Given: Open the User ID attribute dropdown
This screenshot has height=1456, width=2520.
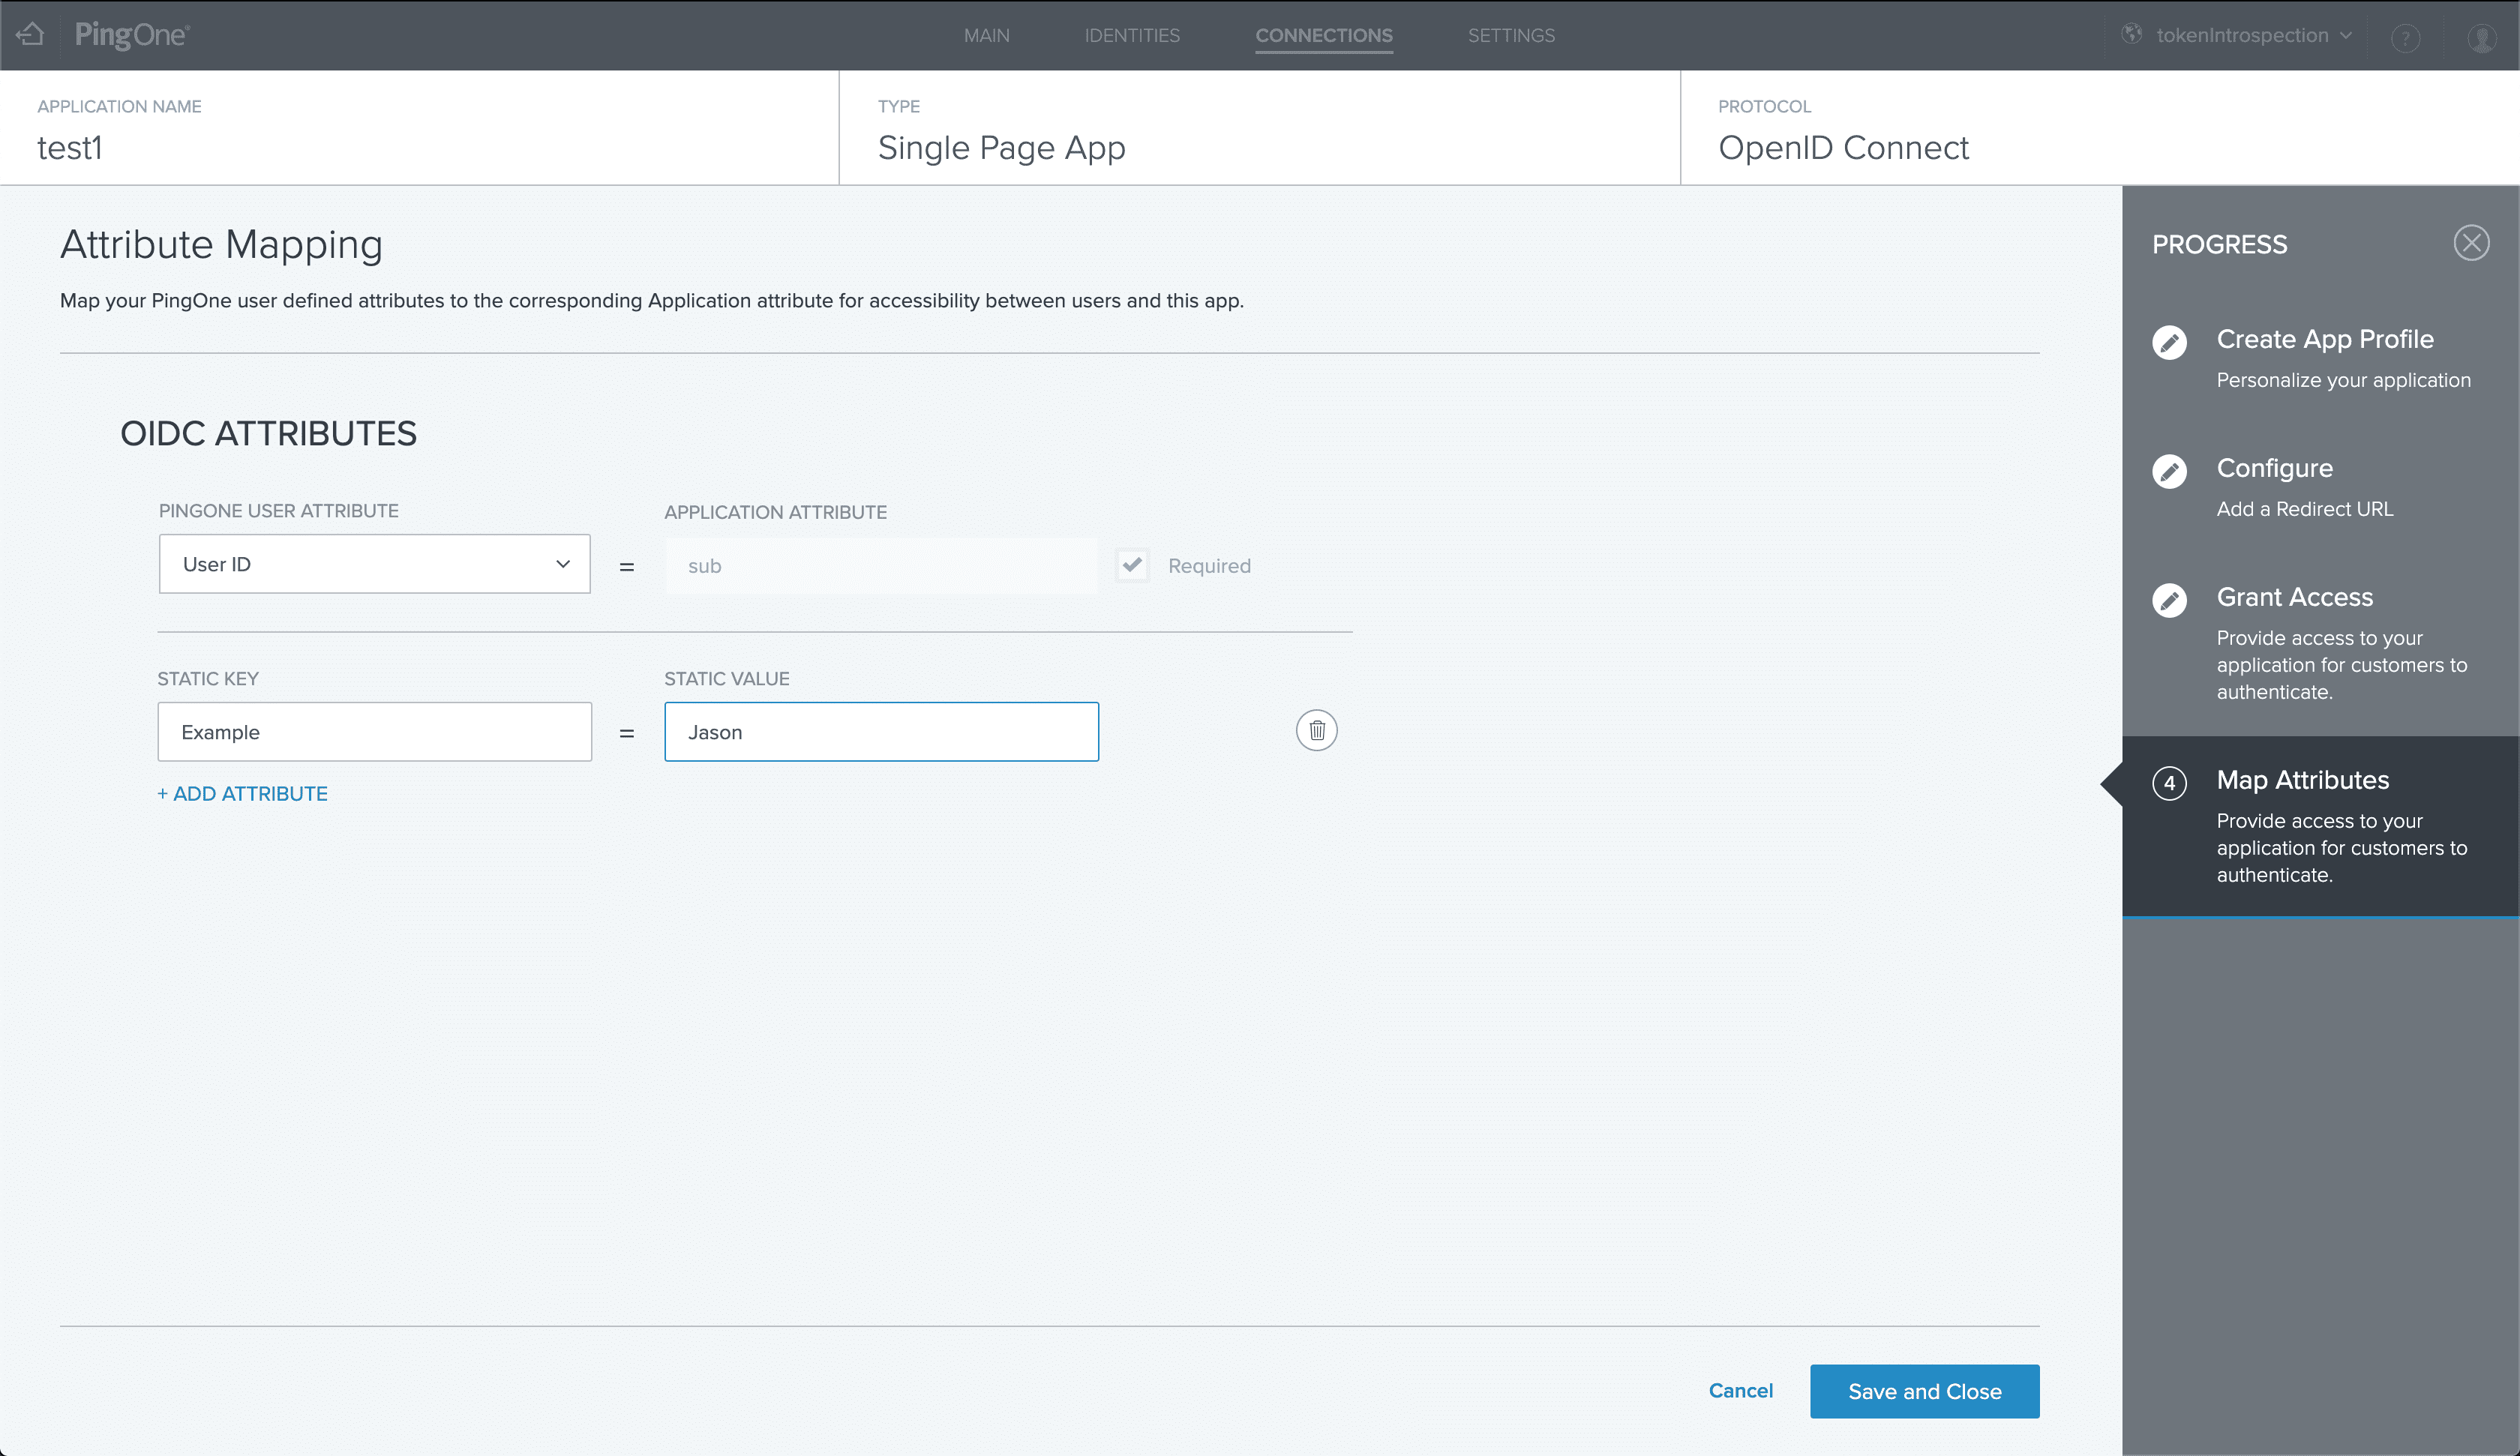Looking at the screenshot, I should tap(374, 564).
